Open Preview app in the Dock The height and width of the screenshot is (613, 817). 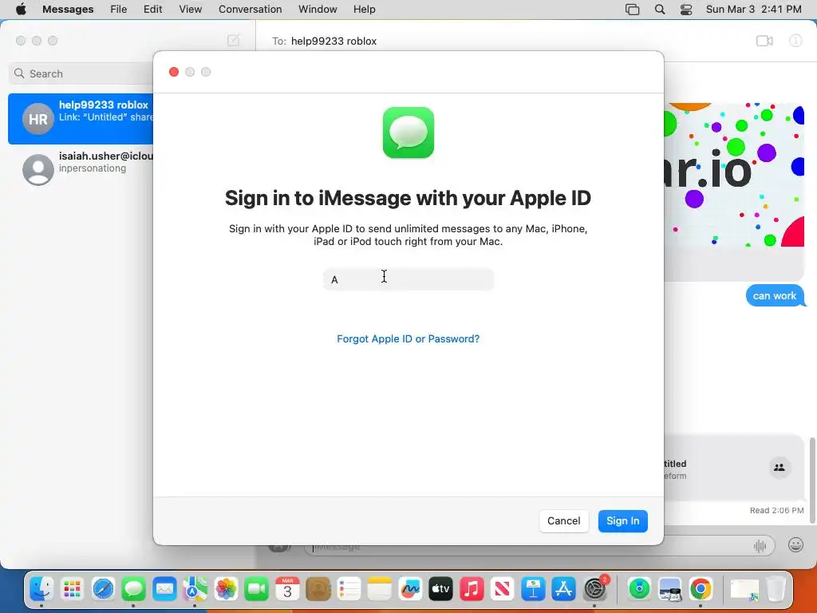(670, 589)
